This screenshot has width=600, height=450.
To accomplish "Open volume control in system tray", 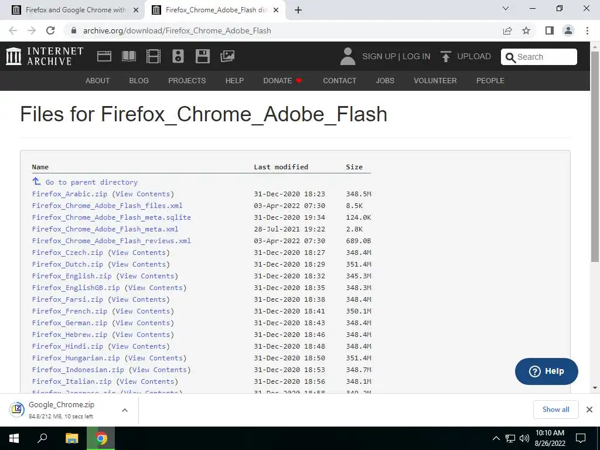I will 524,438.
